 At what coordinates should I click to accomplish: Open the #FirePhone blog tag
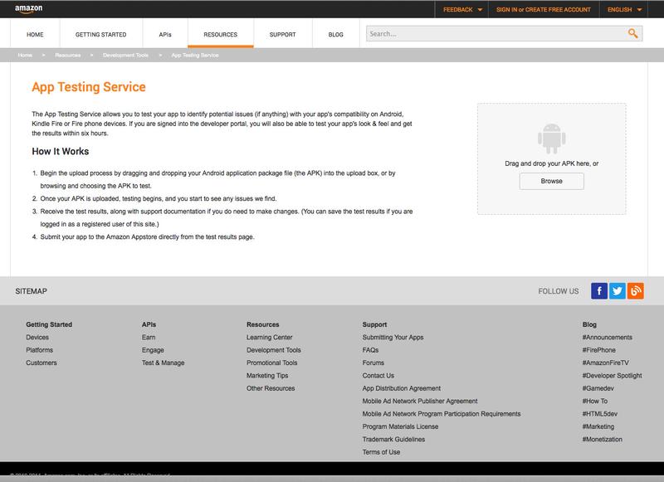598,350
